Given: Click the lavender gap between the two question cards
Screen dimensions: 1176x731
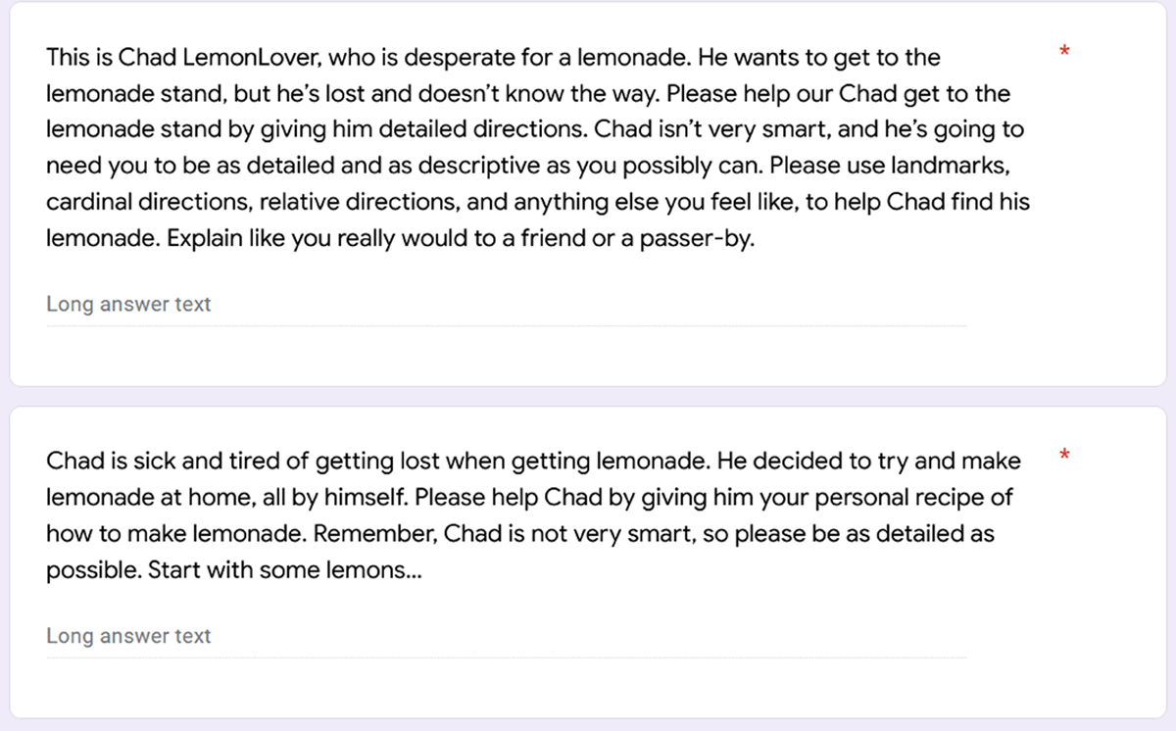Looking at the screenshot, I should pos(588,397).
